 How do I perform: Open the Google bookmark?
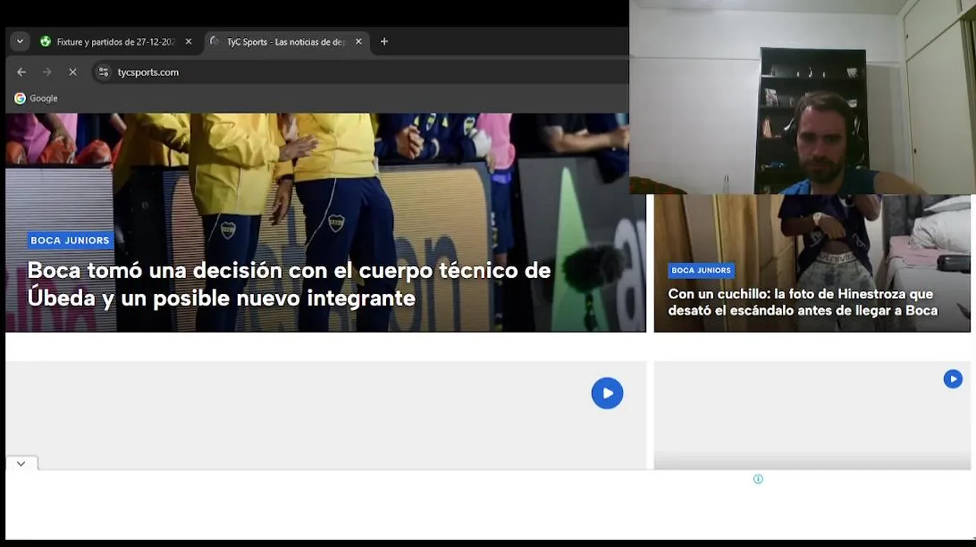[x=36, y=98]
